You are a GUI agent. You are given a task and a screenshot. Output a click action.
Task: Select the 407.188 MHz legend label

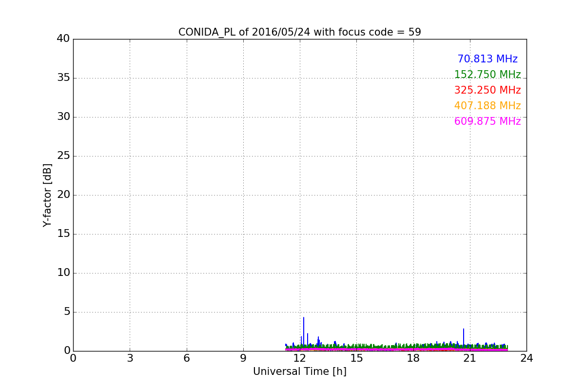[x=487, y=106]
